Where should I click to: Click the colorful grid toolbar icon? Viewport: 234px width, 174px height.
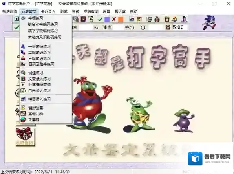coord(83,19)
